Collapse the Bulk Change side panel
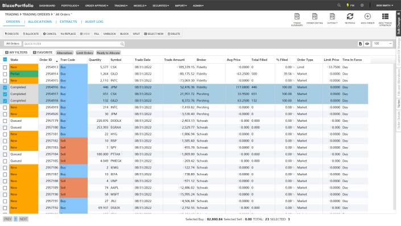Screen dimensions: 401x226 (x=399, y=14)
